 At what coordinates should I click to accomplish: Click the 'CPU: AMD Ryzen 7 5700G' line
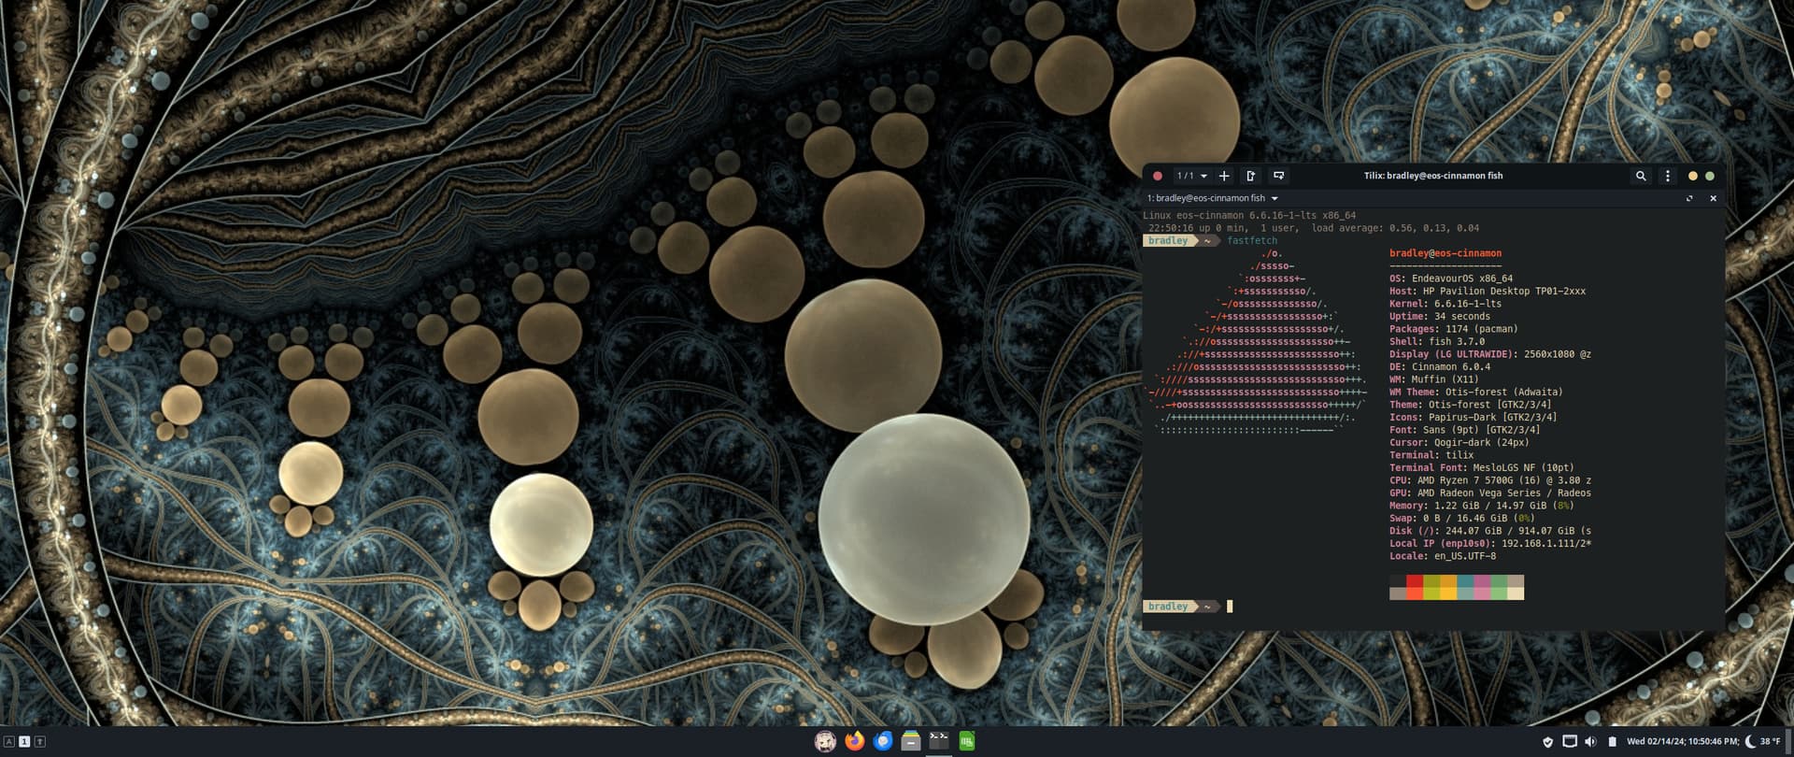pos(1490,480)
